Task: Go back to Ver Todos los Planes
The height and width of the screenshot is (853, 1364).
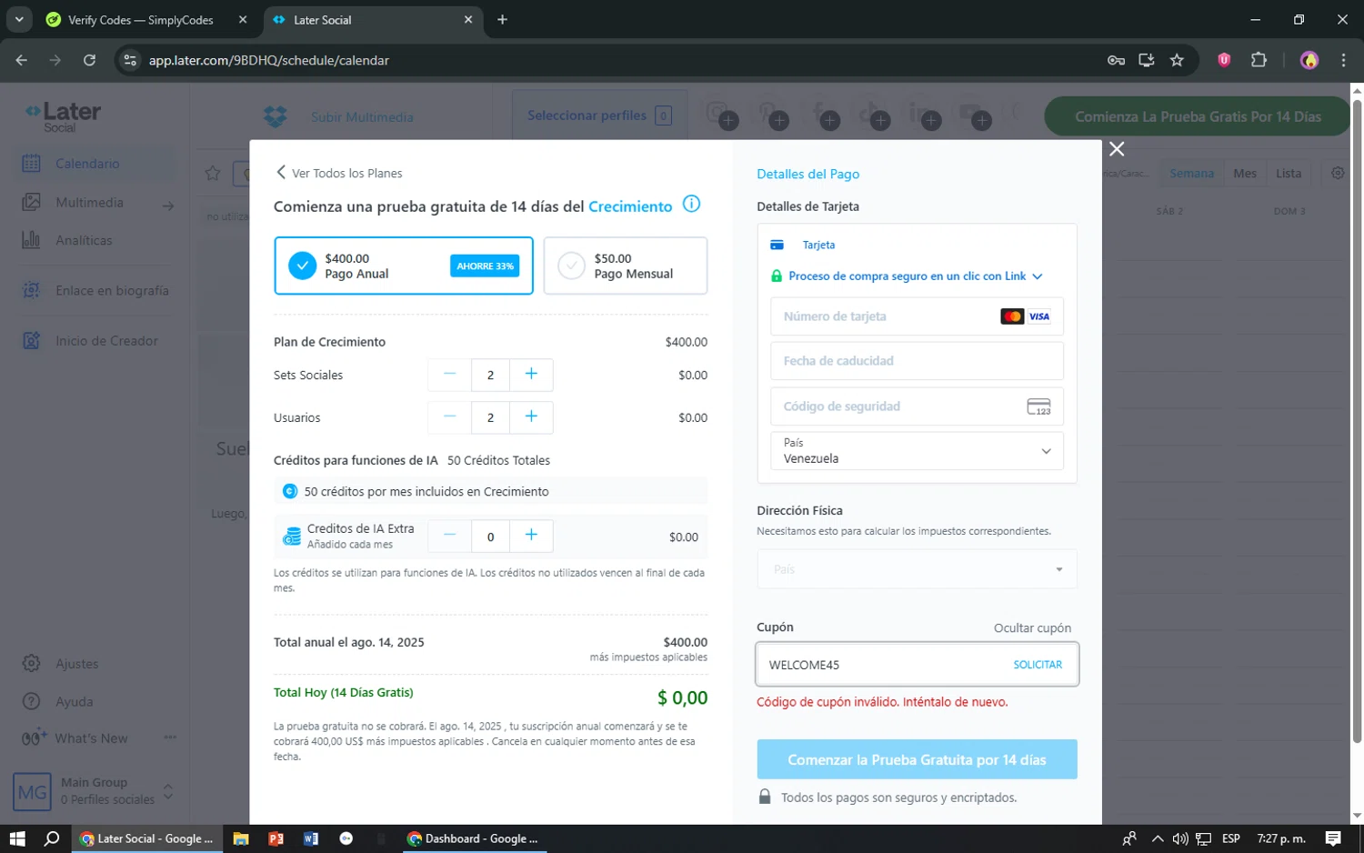Action: coord(338,173)
